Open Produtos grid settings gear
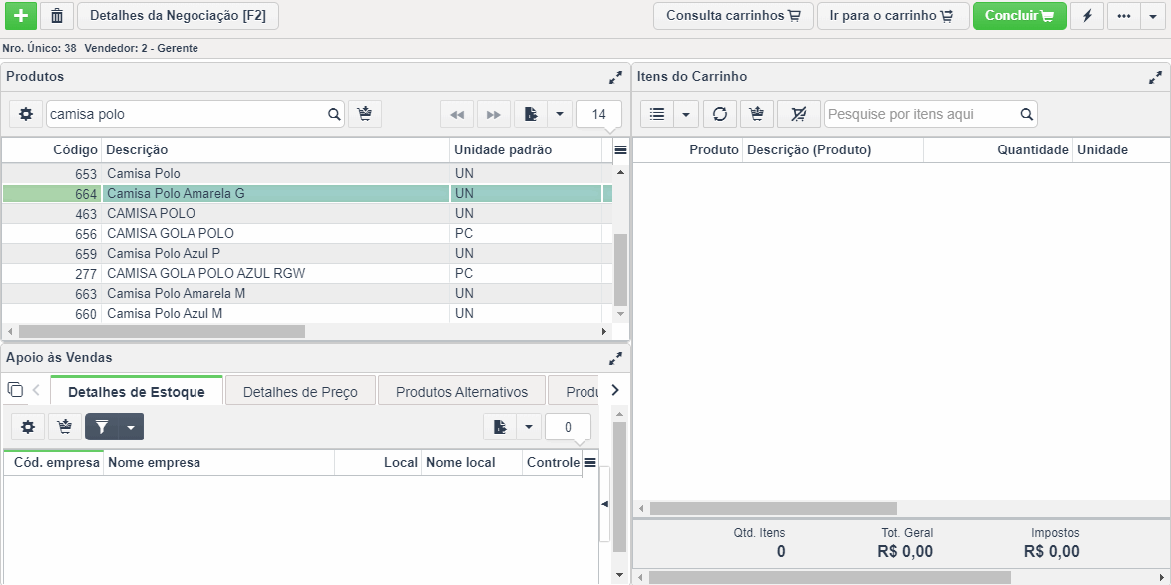1171x585 pixels. tap(26, 114)
